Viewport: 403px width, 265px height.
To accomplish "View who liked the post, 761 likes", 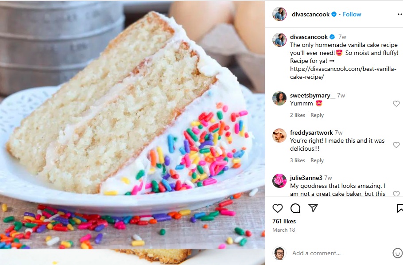I will (284, 221).
